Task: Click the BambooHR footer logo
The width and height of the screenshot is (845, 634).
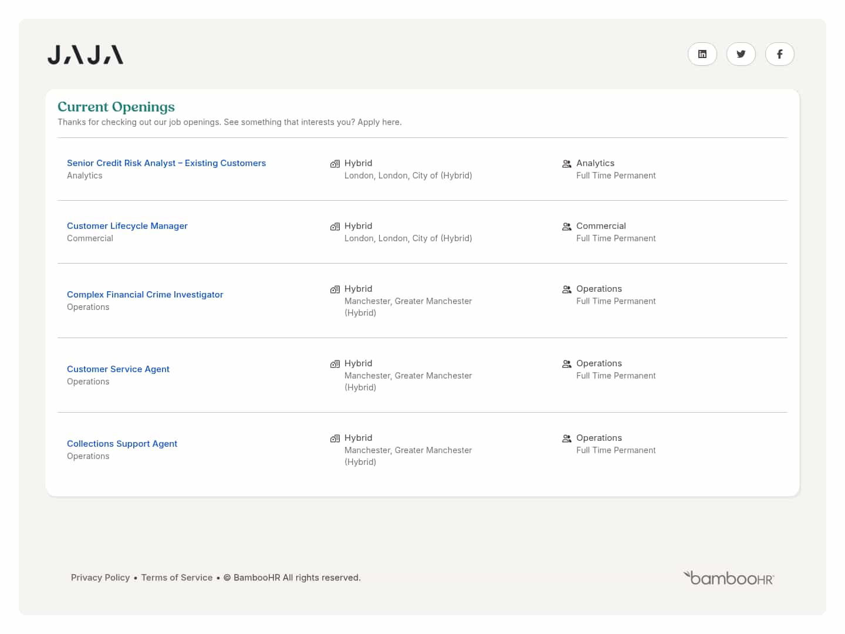Action: coord(729,578)
